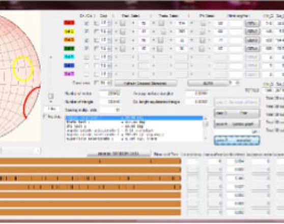The height and width of the screenshot is (224, 284).
Task: Click the cyan Set 5 color label
Action: [x=69, y=57]
